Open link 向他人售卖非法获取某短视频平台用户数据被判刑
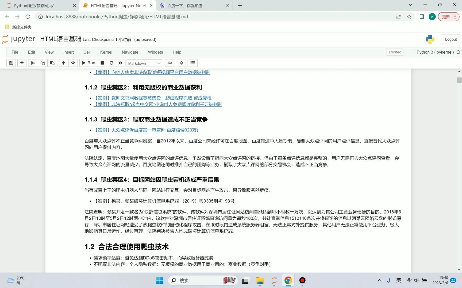462x288 pixels. 152,72
